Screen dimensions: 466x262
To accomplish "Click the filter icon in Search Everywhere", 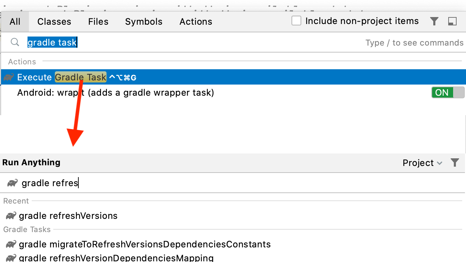I will pos(434,22).
